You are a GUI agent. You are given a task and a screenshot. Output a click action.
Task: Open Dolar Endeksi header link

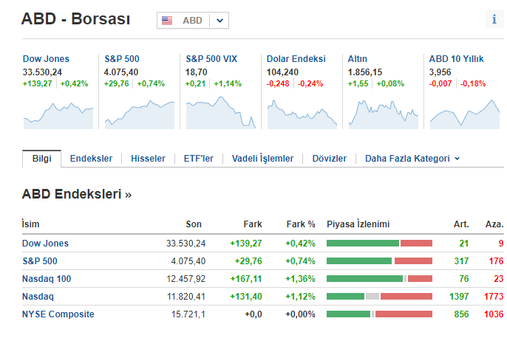pyautogui.click(x=296, y=59)
